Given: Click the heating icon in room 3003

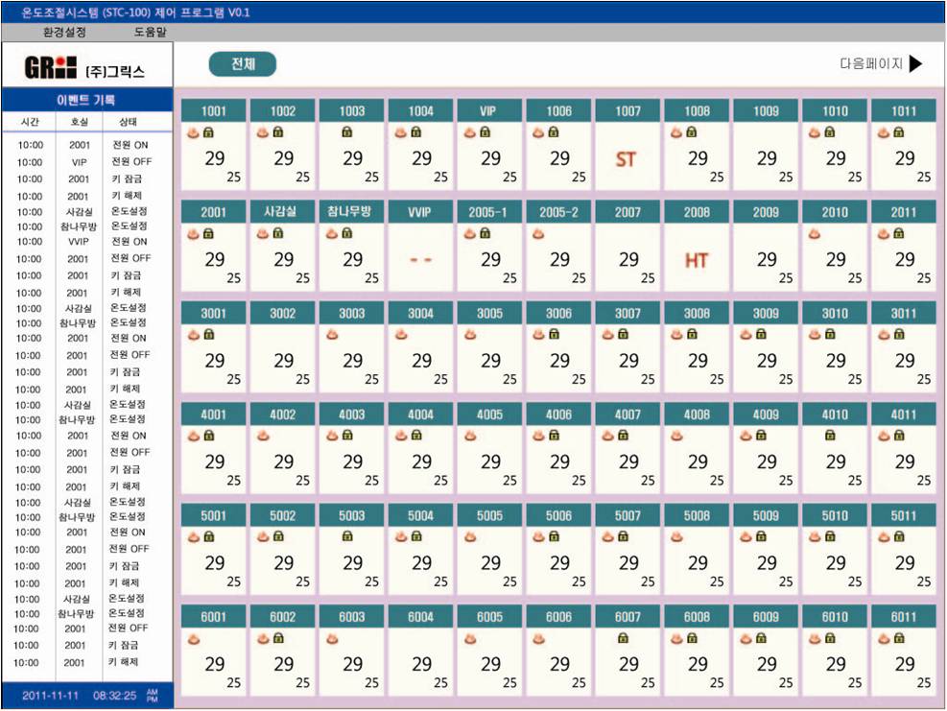Looking at the screenshot, I should (x=331, y=334).
